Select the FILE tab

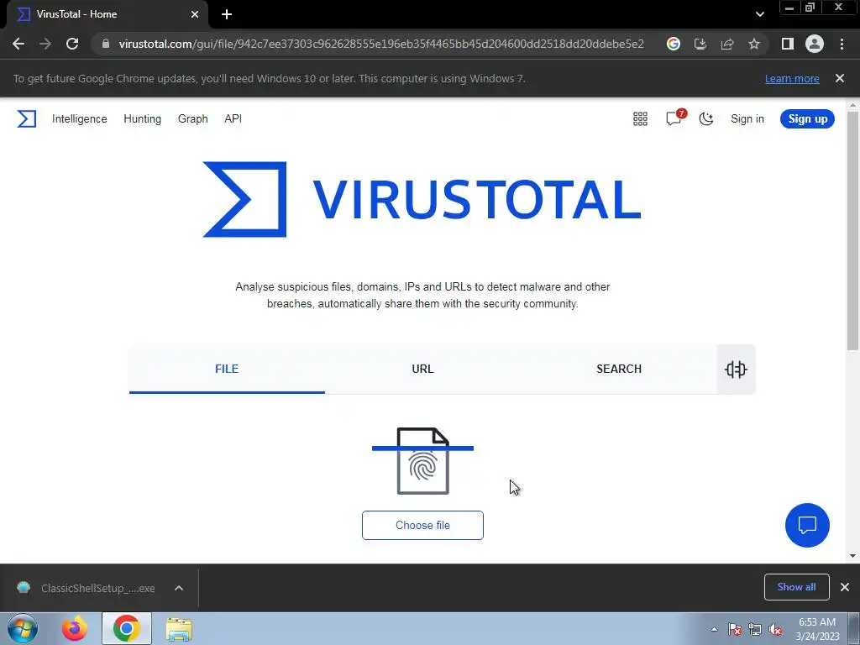click(227, 370)
